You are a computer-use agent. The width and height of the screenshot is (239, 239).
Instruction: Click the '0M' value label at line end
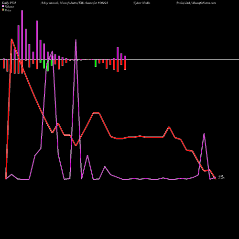220,176
